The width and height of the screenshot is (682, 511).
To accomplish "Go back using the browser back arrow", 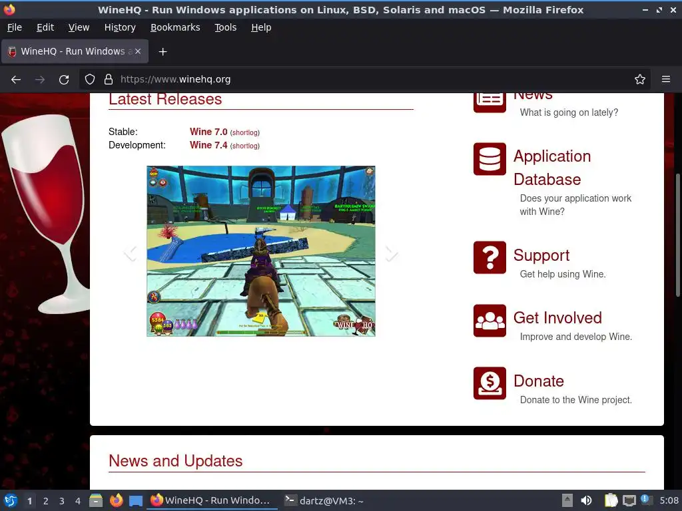I will click(16, 80).
